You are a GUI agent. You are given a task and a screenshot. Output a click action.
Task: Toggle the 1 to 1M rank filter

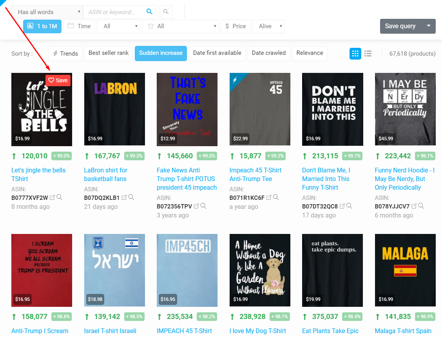(x=42, y=26)
